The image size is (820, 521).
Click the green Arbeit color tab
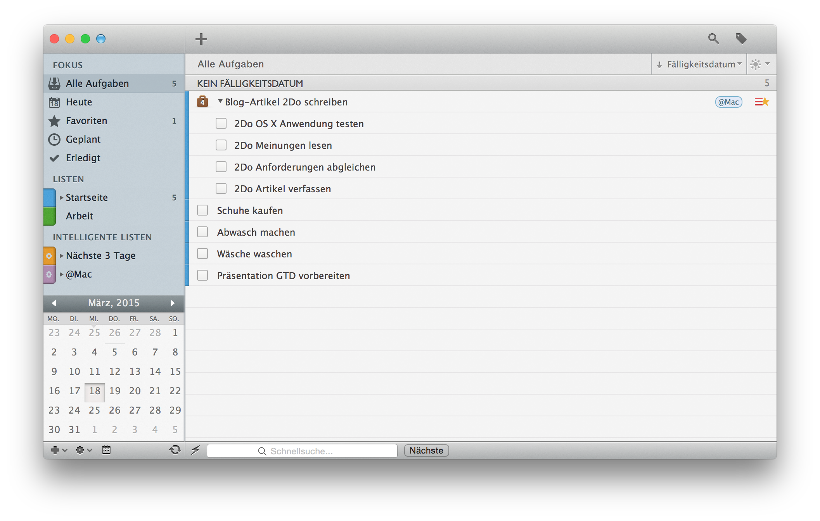[x=49, y=216]
